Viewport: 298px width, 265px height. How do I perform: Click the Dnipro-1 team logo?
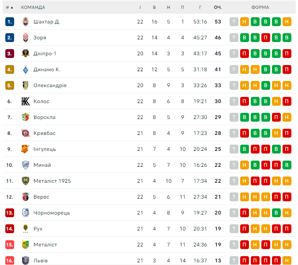click(x=25, y=54)
